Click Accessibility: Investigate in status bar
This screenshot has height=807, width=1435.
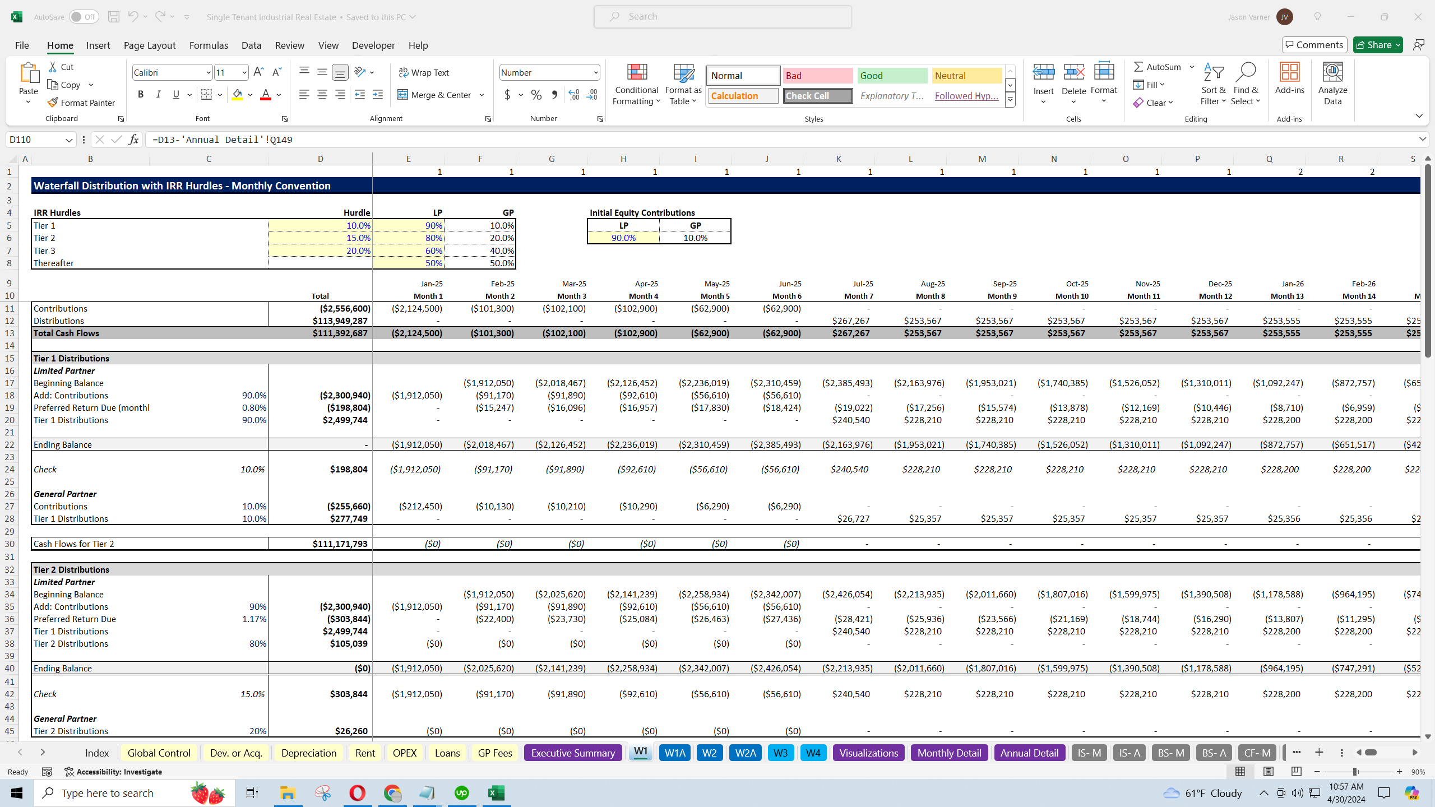pos(114,772)
